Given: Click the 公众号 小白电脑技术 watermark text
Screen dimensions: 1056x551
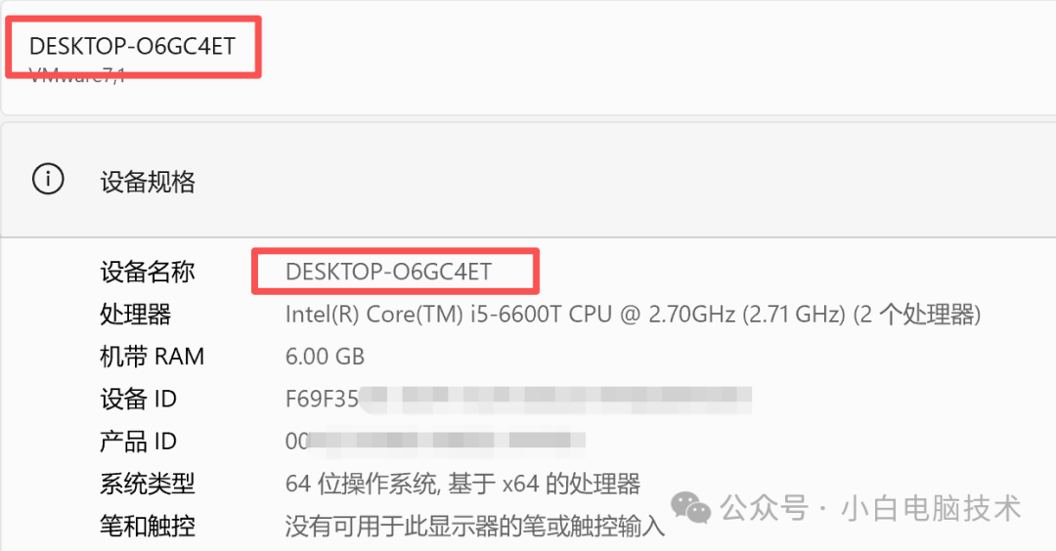Looking at the screenshot, I should tap(871, 508).
